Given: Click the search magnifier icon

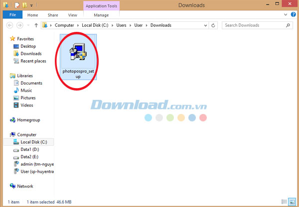Looking at the screenshot, I should coord(288,25).
